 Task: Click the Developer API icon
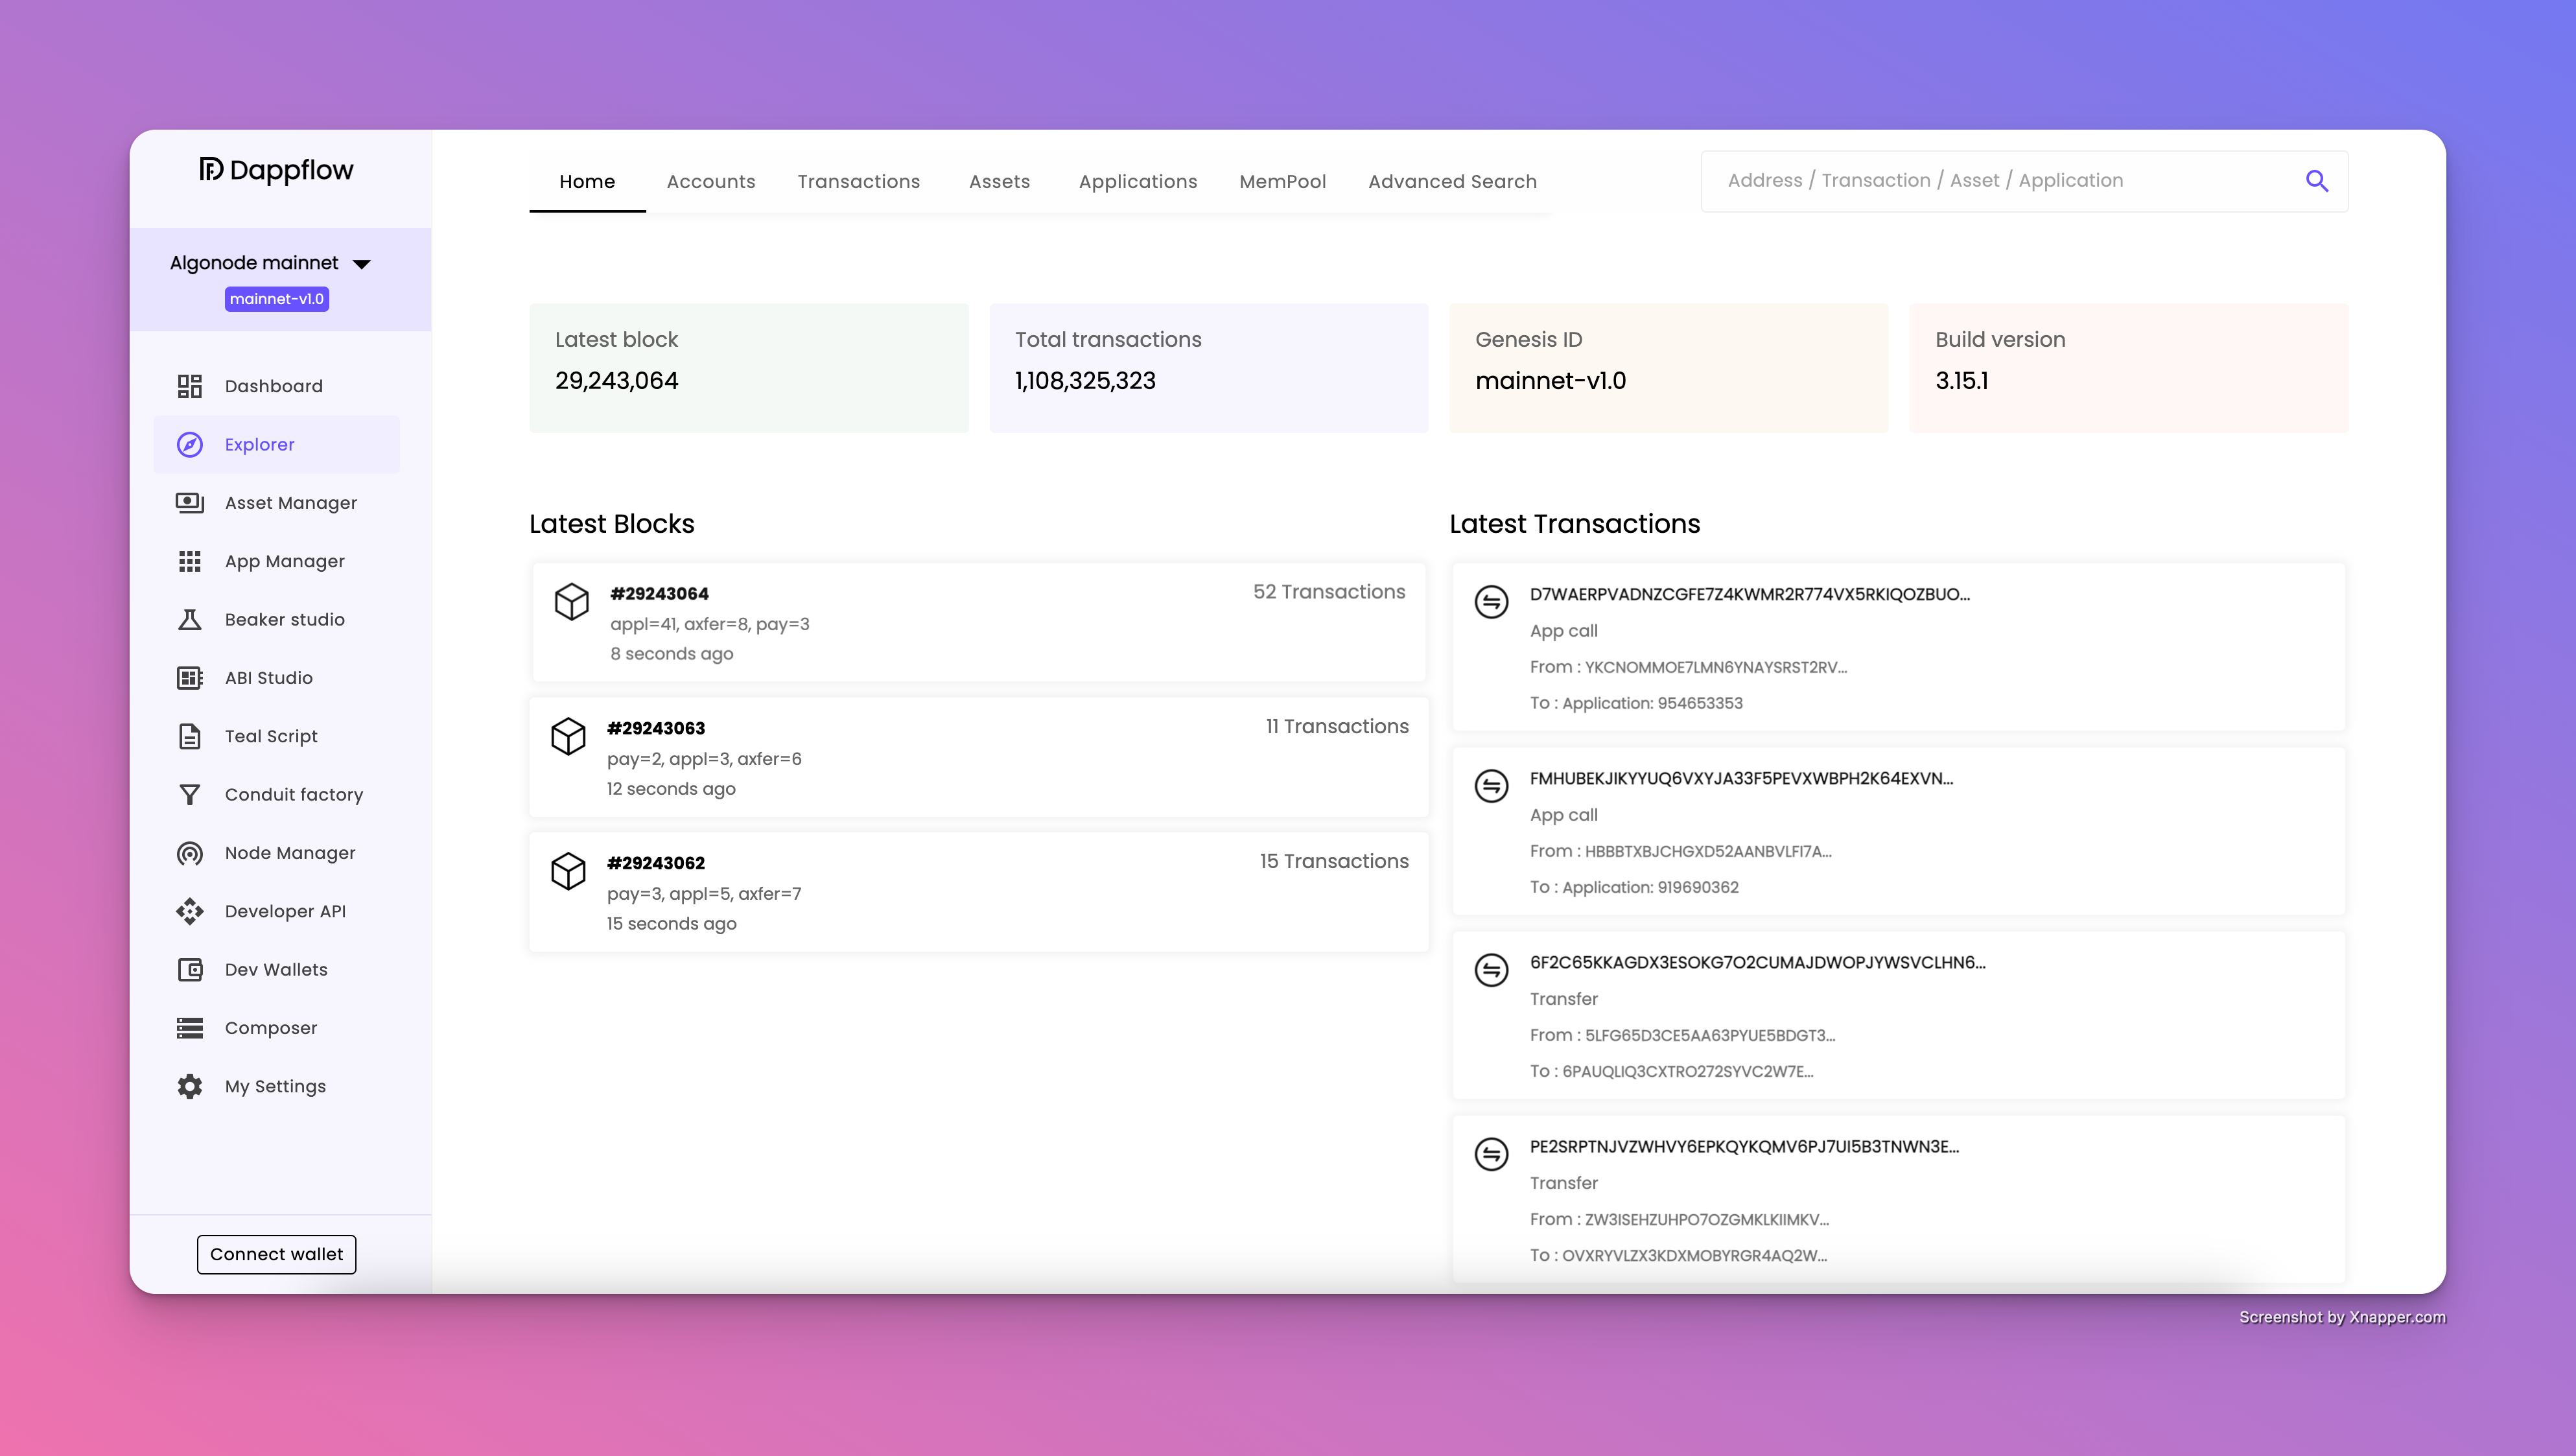(x=190, y=911)
